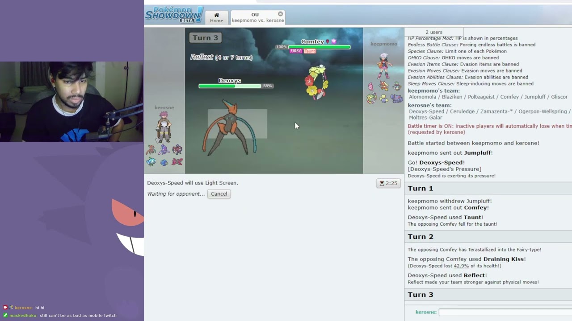Click 'keepmomo's team:' label in log
The width and height of the screenshot is (572, 321).
(433, 91)
